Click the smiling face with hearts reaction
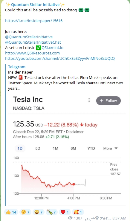Viewport: 130px width, 221px height. point(78,212)
